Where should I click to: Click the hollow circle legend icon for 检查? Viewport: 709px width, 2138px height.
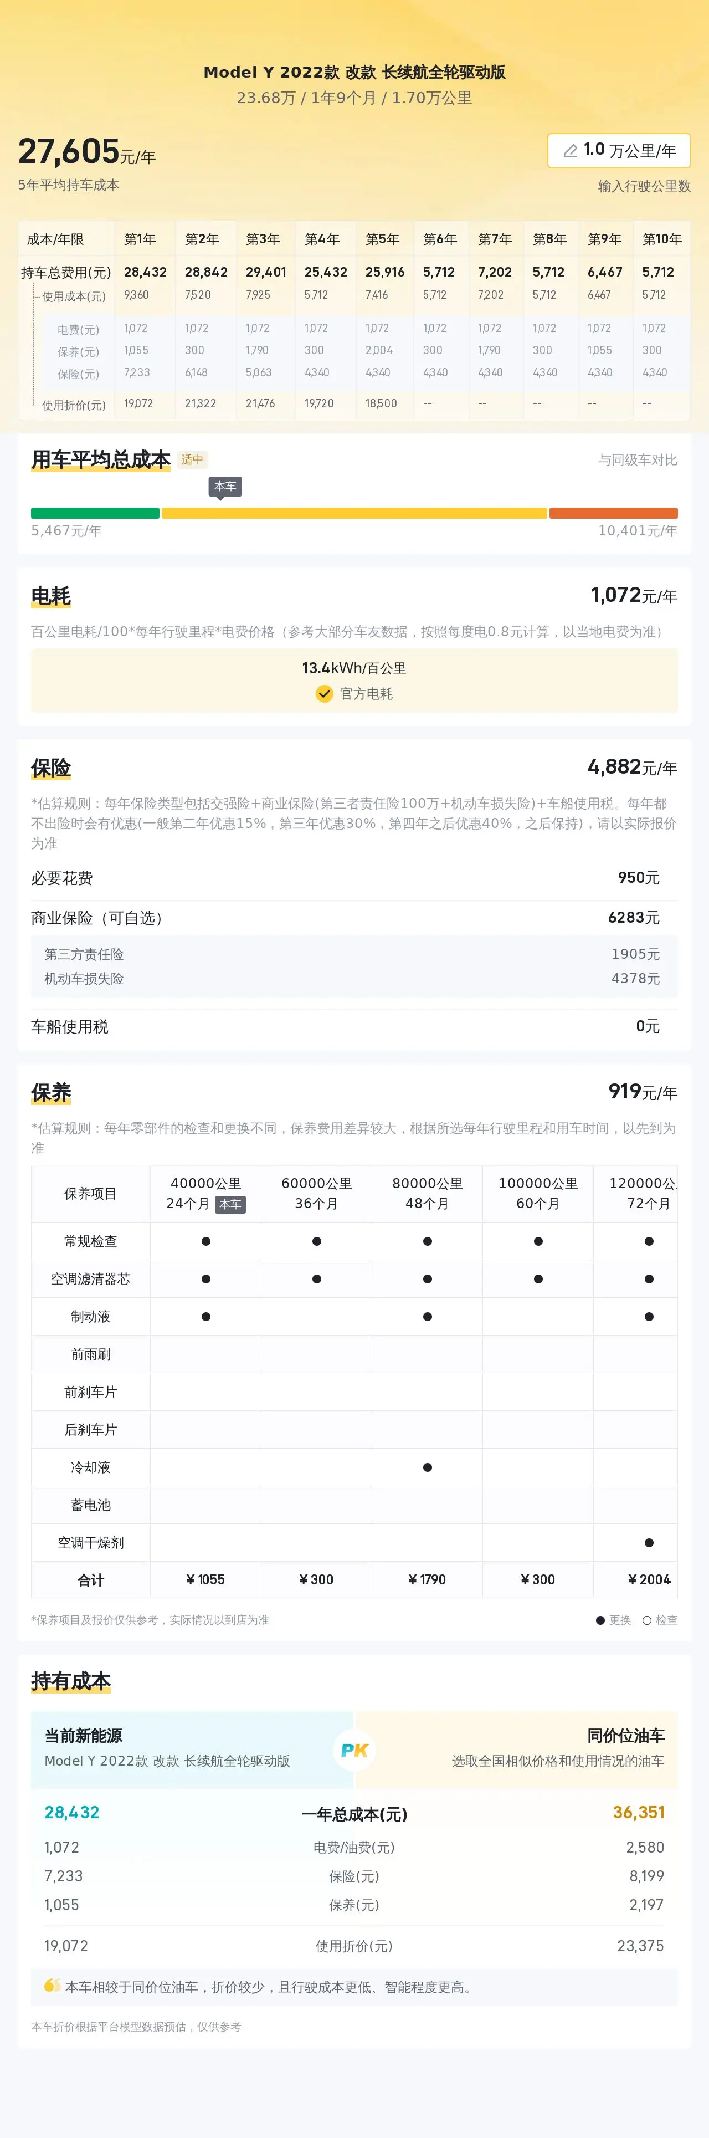coord(647,1620)
